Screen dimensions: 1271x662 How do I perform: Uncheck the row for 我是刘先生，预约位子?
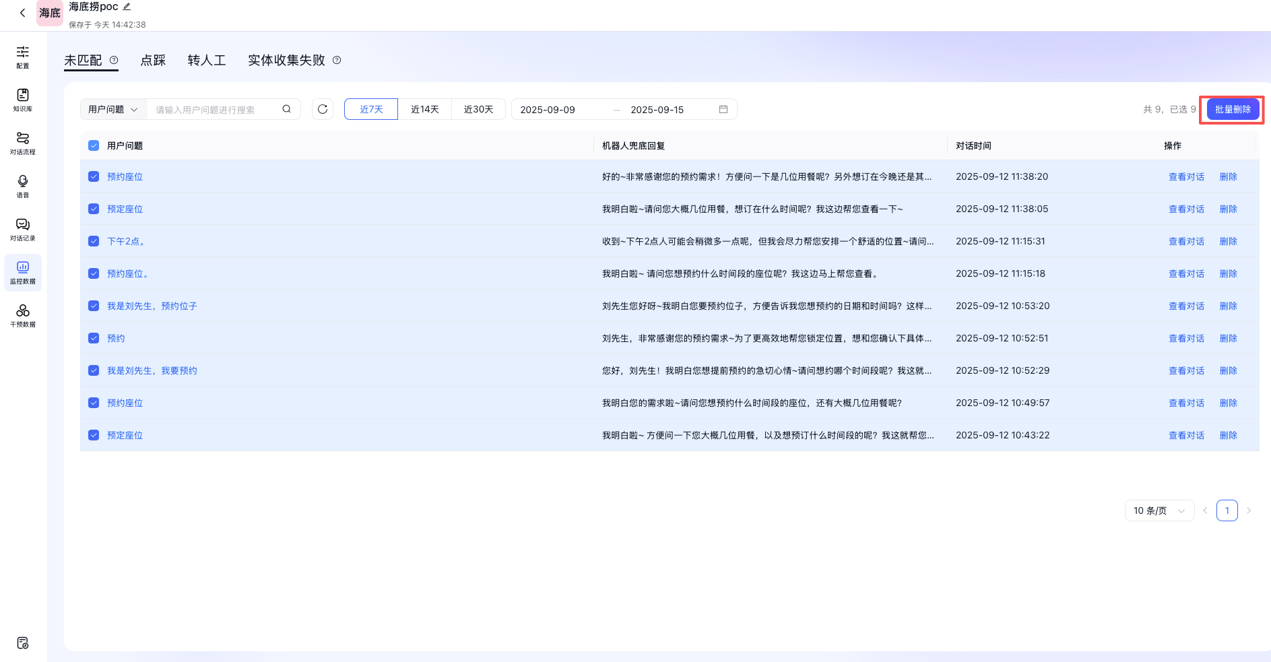93,305
